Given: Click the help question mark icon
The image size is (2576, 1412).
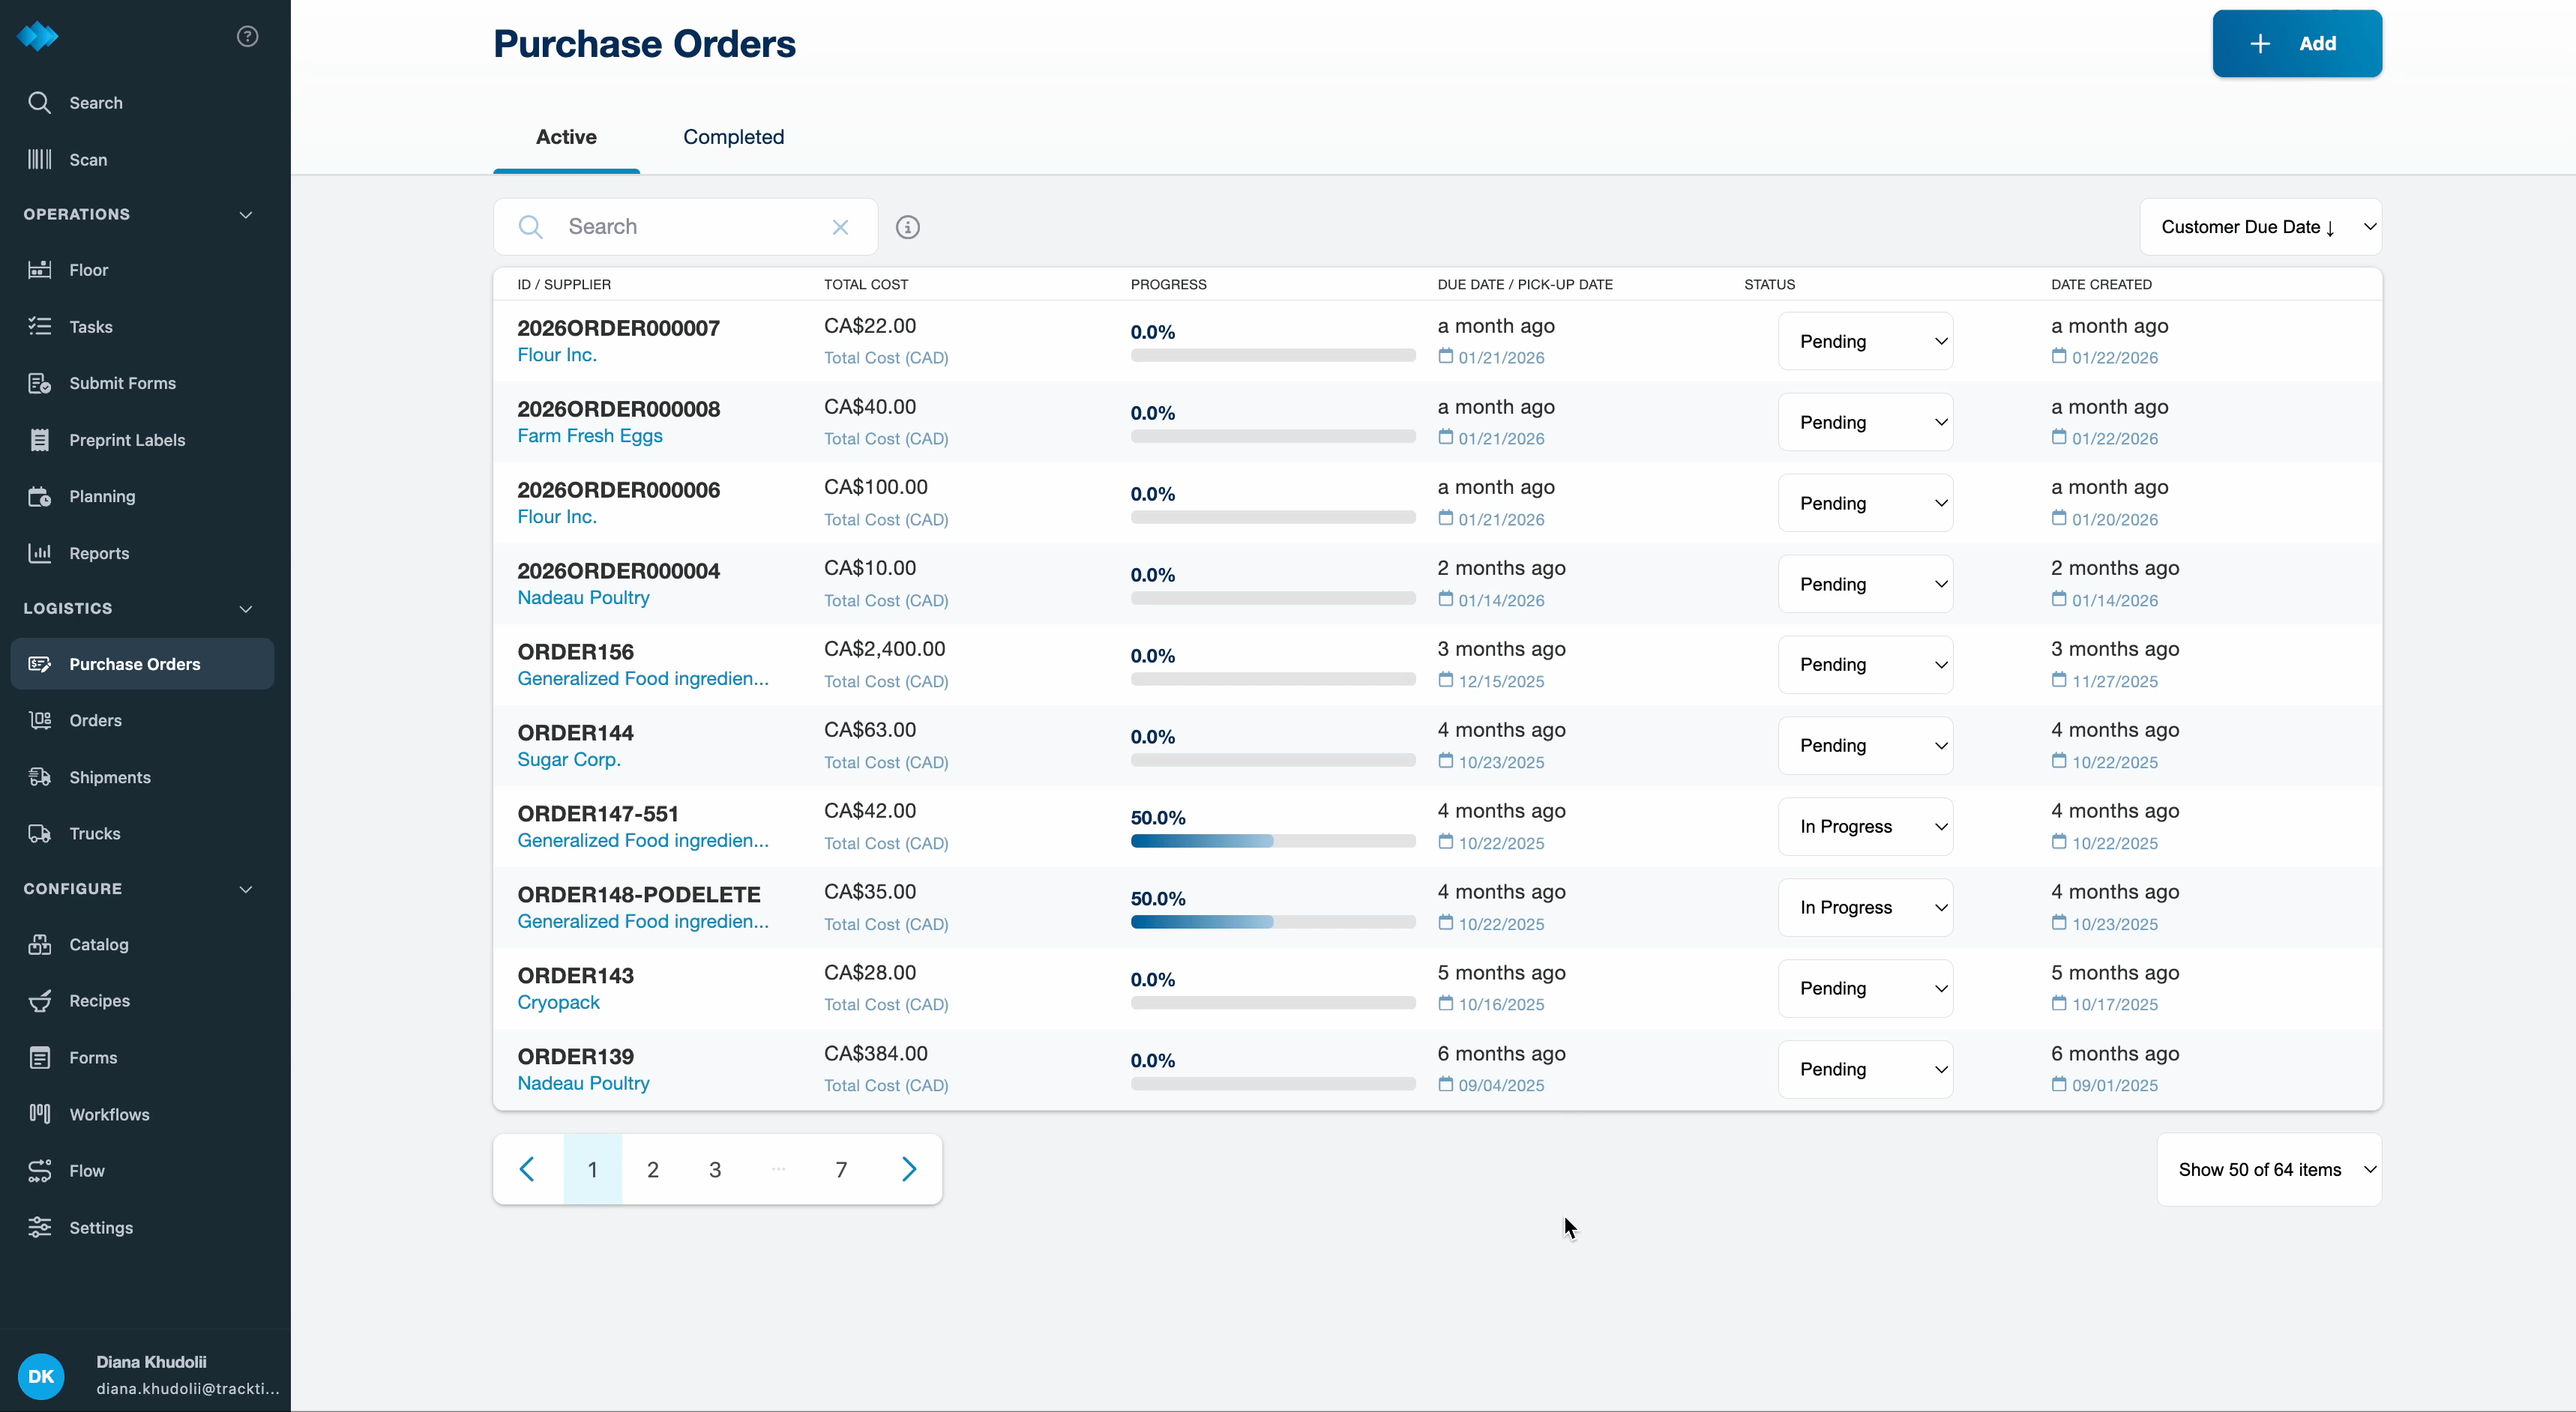Looking at the screenshot, I should (x=247, y=37).
